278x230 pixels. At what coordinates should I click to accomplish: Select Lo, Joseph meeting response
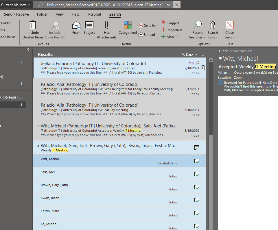point(119,225)
